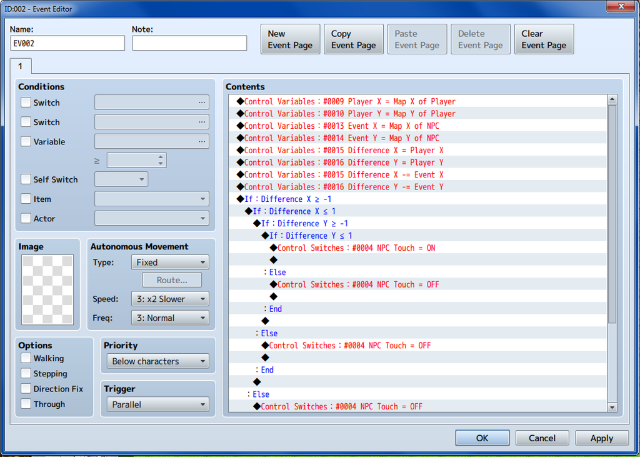This screenshot has width=640, height=457.
Task: Open the Autonomous Movement Type dropdown
Action: click(170, 263)
